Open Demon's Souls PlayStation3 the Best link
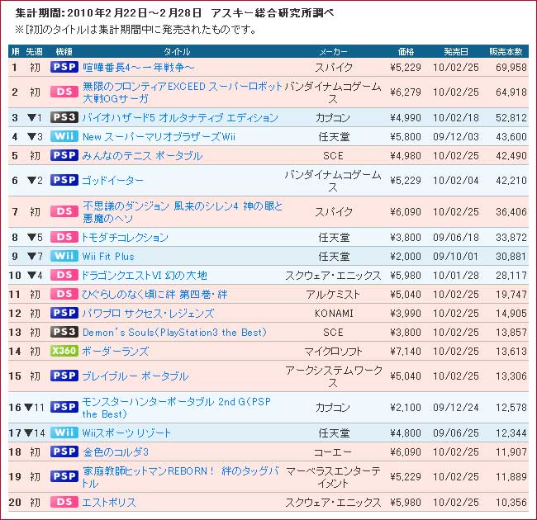This screenshot has width=537, height=520. 174,332
